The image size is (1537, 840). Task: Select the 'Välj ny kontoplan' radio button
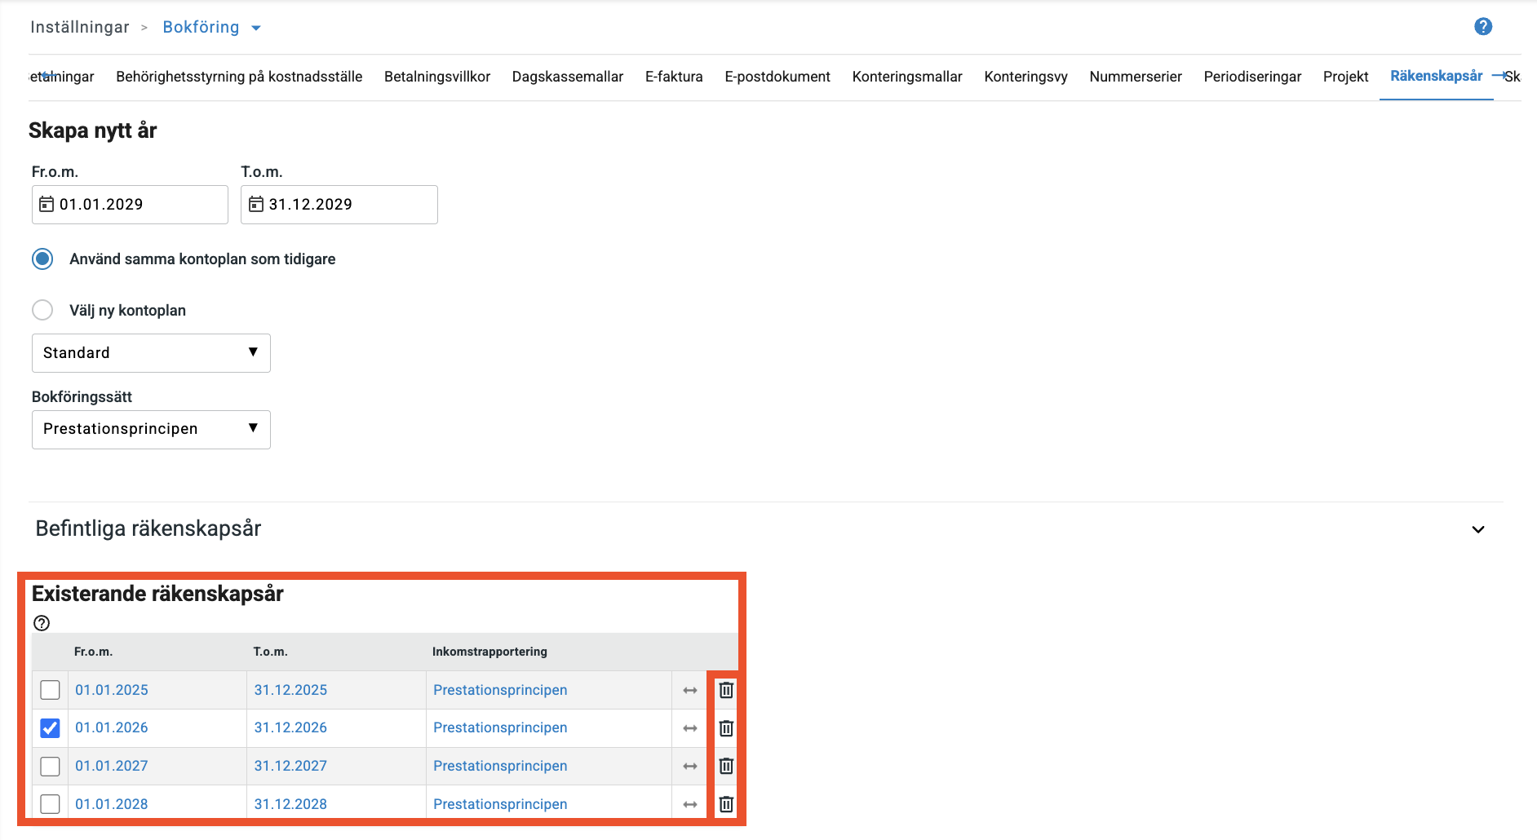pyautogui.click(x=42, y=311)
